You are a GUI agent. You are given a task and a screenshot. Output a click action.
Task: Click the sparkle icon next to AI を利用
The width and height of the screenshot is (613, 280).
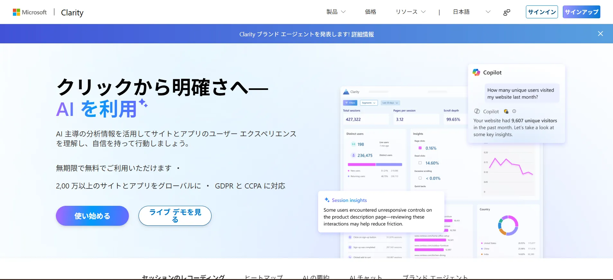pyautogui.click(x=143, y=103)
